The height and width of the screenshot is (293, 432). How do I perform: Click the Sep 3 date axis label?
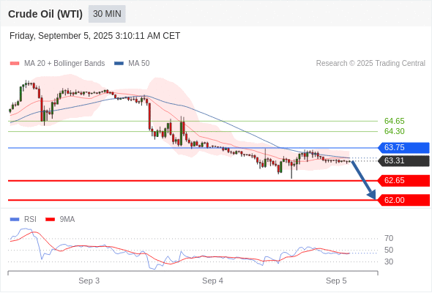pos(89,281)
